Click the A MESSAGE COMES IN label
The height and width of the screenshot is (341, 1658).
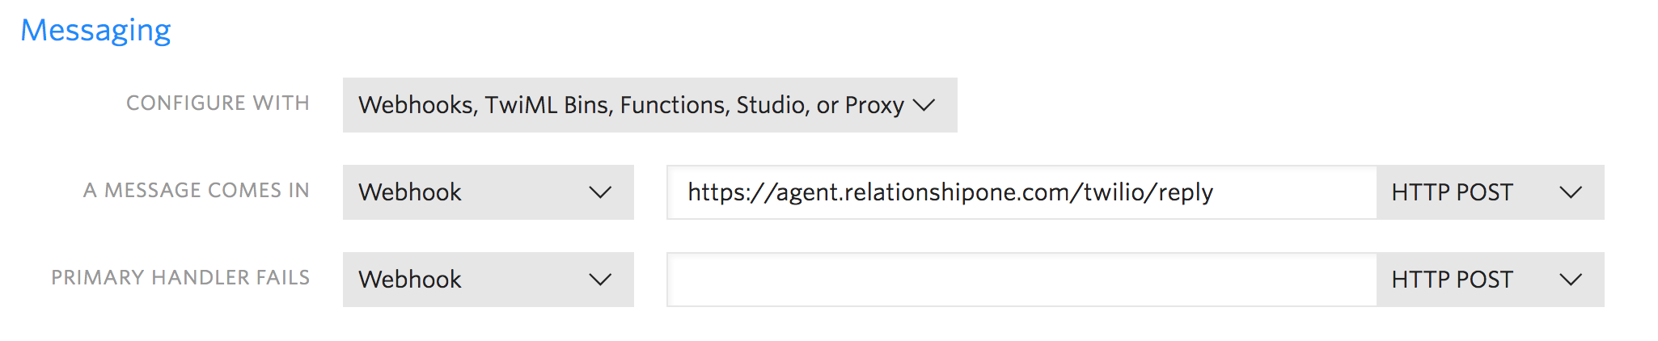[197, 191]
